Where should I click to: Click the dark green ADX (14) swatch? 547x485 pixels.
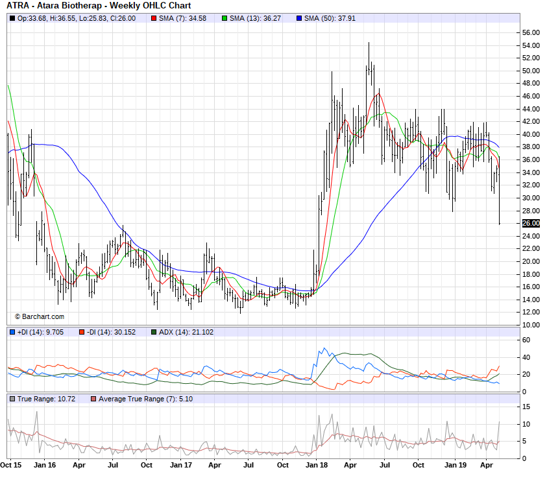click(x=154, y=332)
